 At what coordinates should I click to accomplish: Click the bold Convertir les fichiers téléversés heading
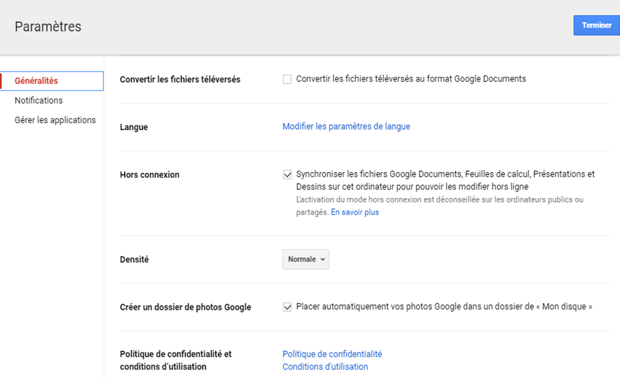(180, 80)
